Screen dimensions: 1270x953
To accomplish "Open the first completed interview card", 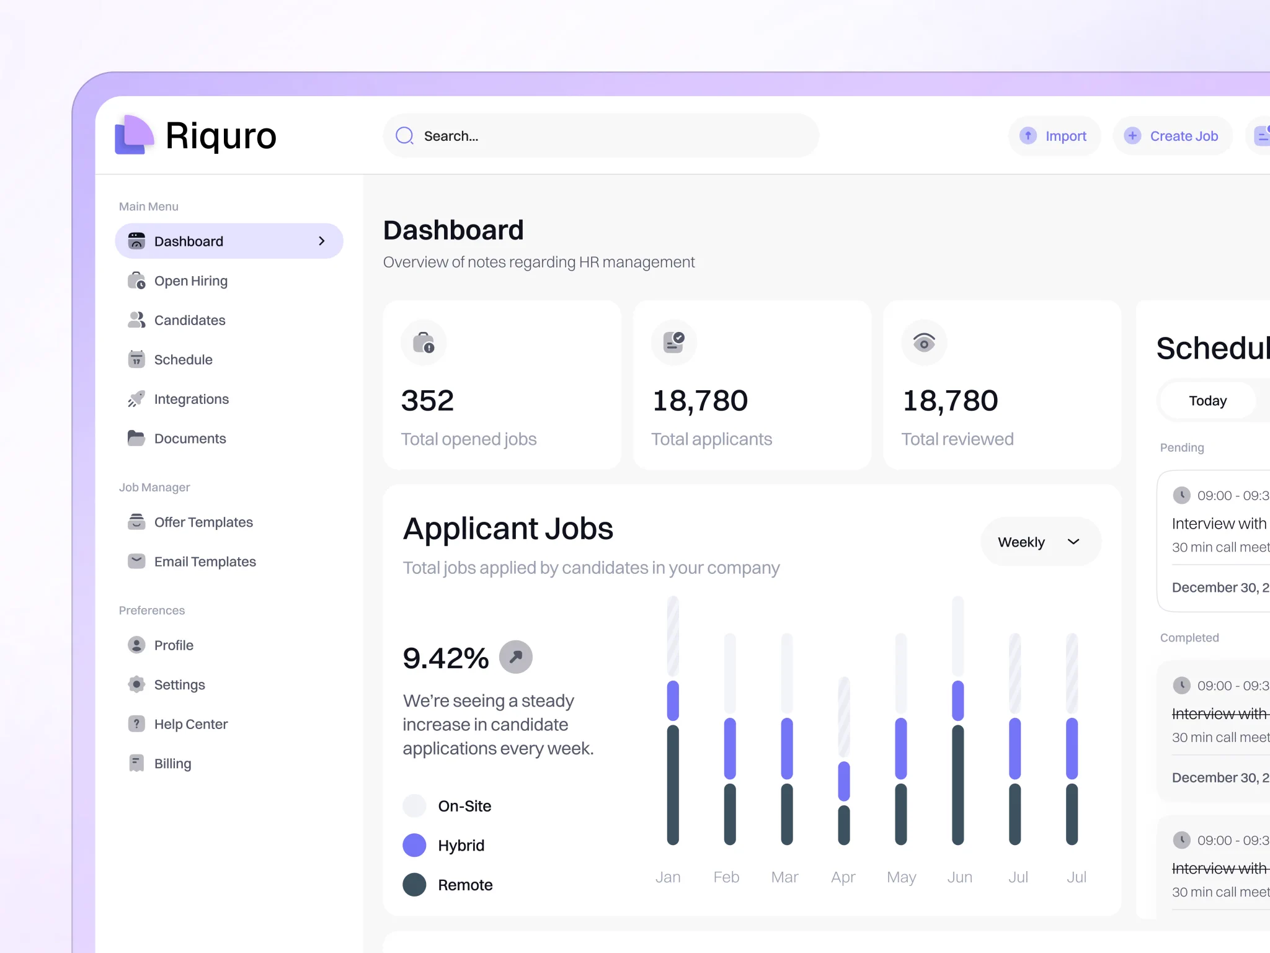I will tap(1214, 730).
